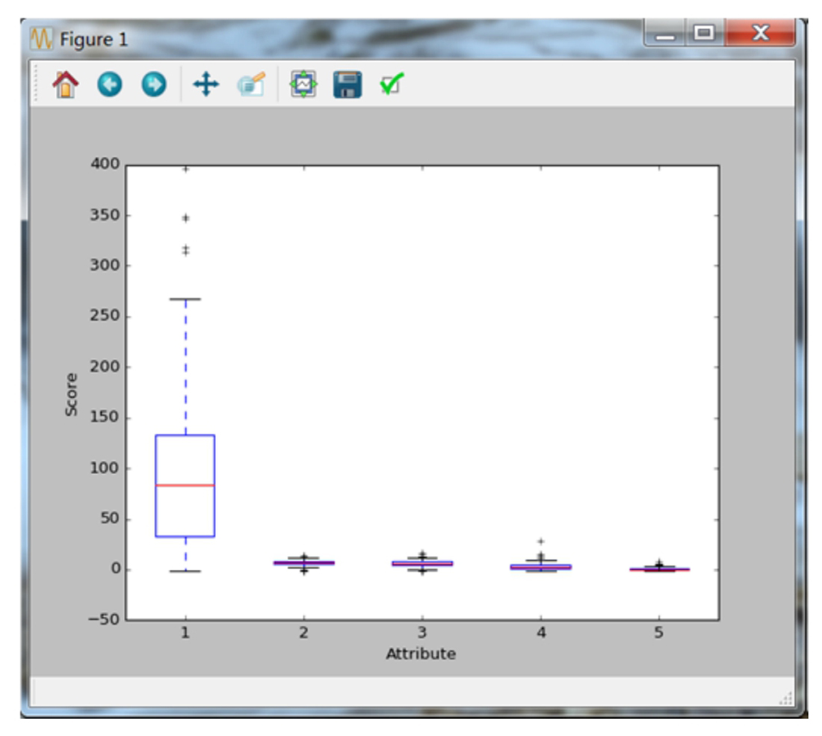Click the window resize grip in status bar
The height and width of the screenshot is (736, 822).
[786, 699]
